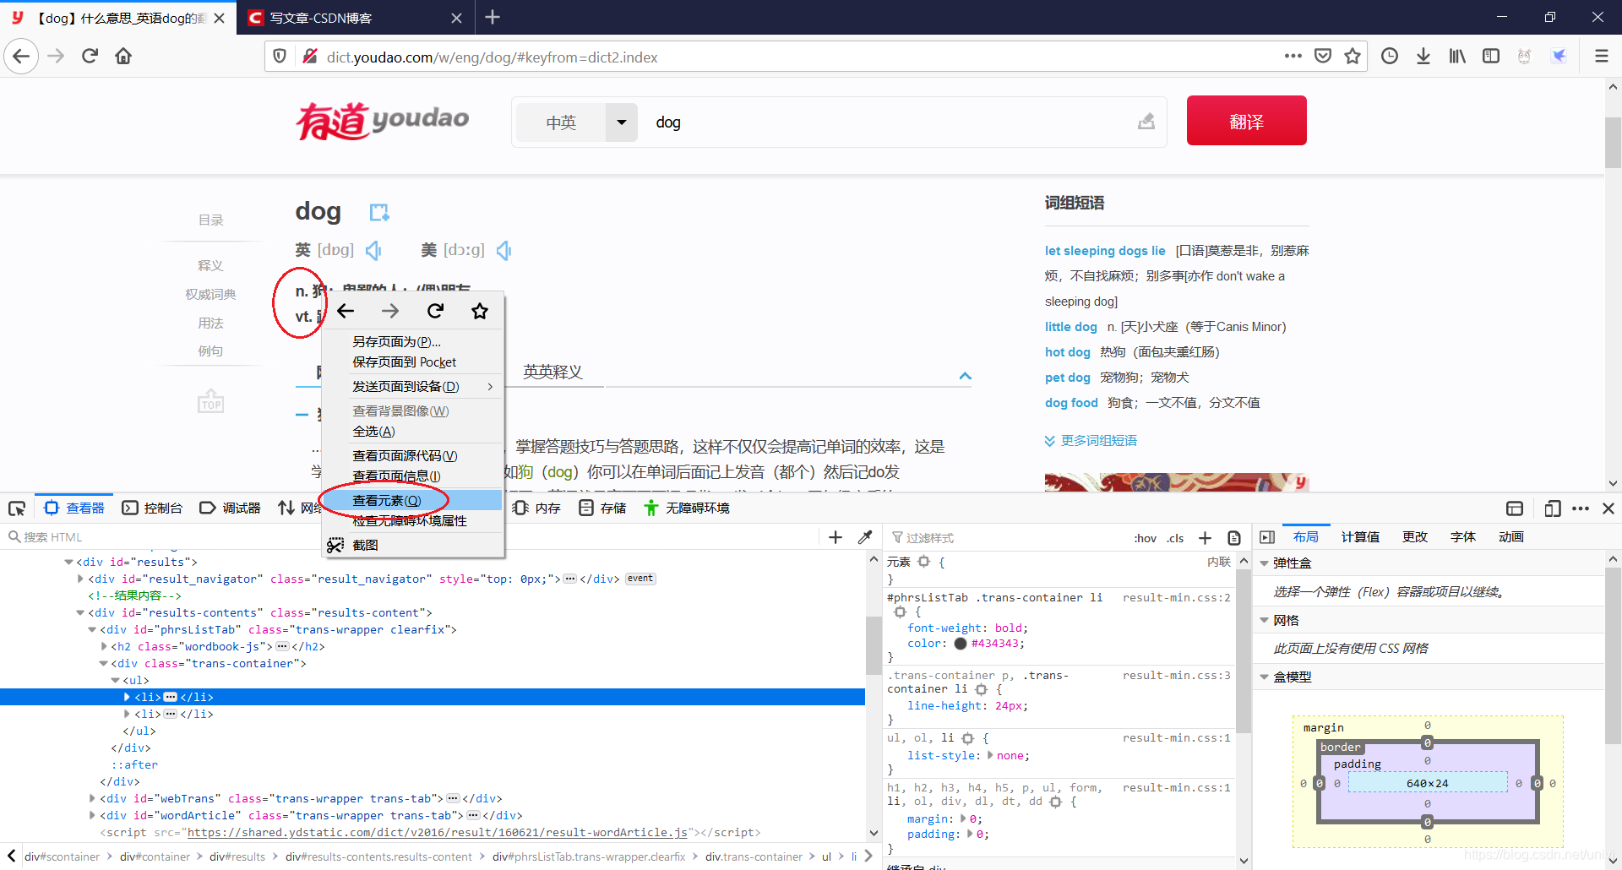Bookmark this page with the star icon
Viewport: 1622px width, 870px height.
click(1353, 57)
